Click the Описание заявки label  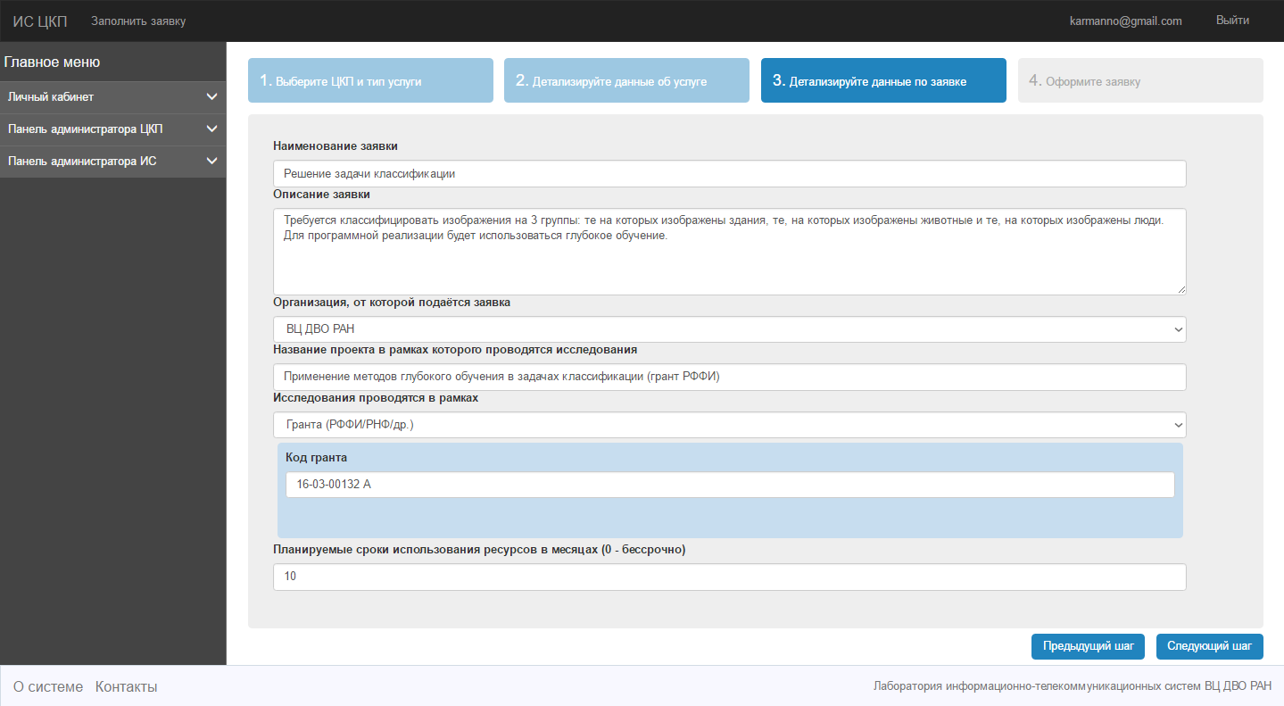pos(321,194)
